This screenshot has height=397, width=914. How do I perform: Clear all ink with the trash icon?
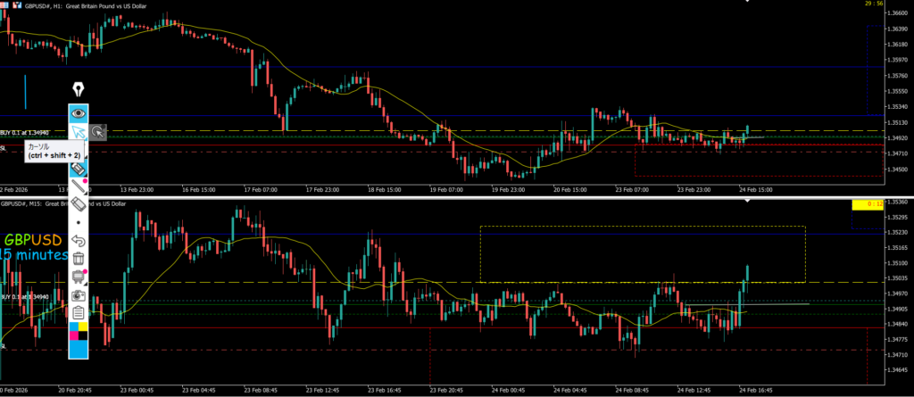[x=79, y=259]
